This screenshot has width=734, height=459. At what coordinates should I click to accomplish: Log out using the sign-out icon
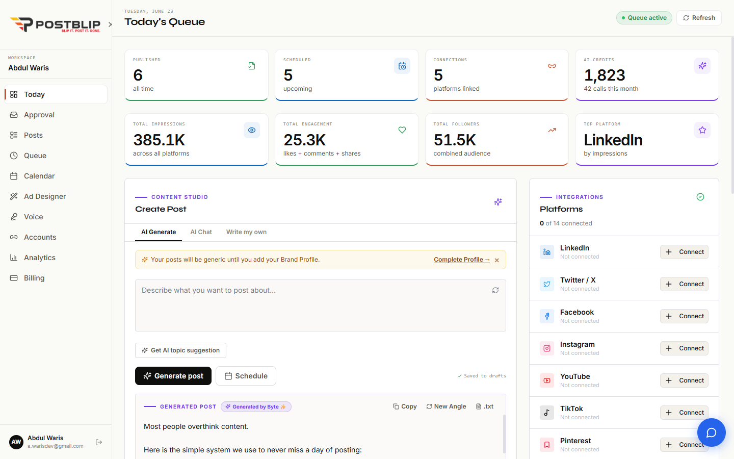pos(99,442)
